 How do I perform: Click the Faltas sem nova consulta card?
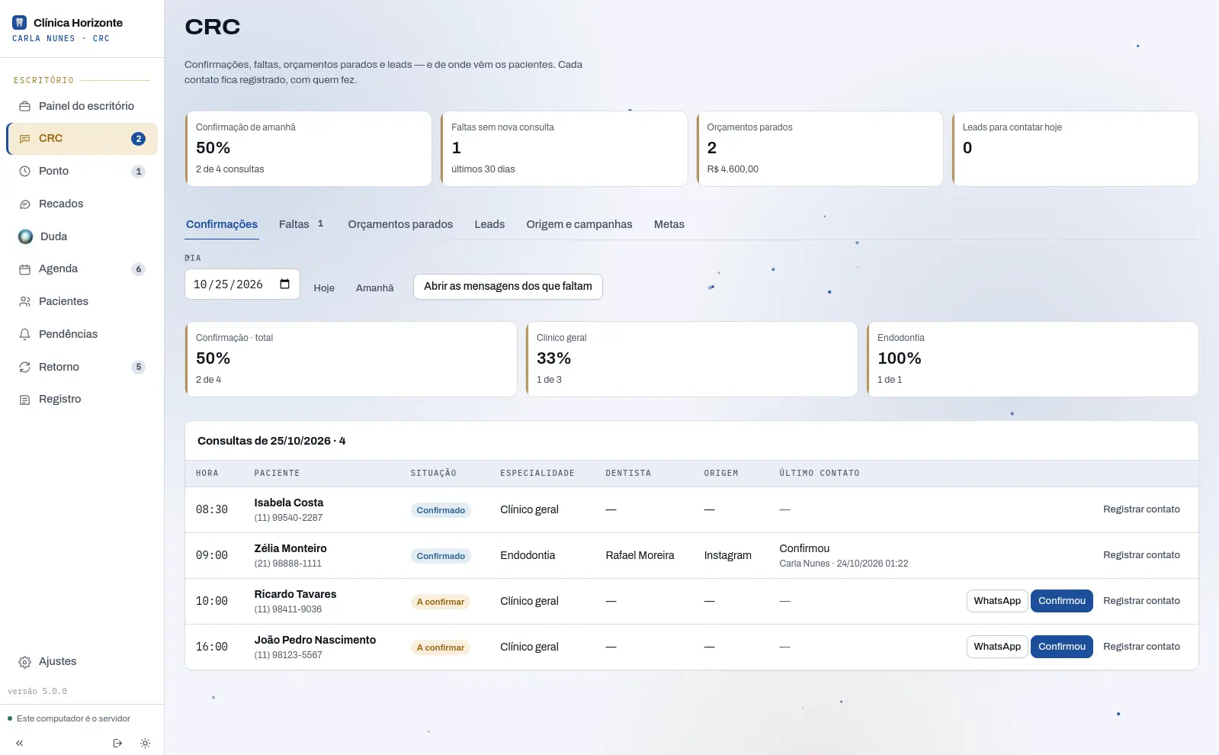click(564, 149)
